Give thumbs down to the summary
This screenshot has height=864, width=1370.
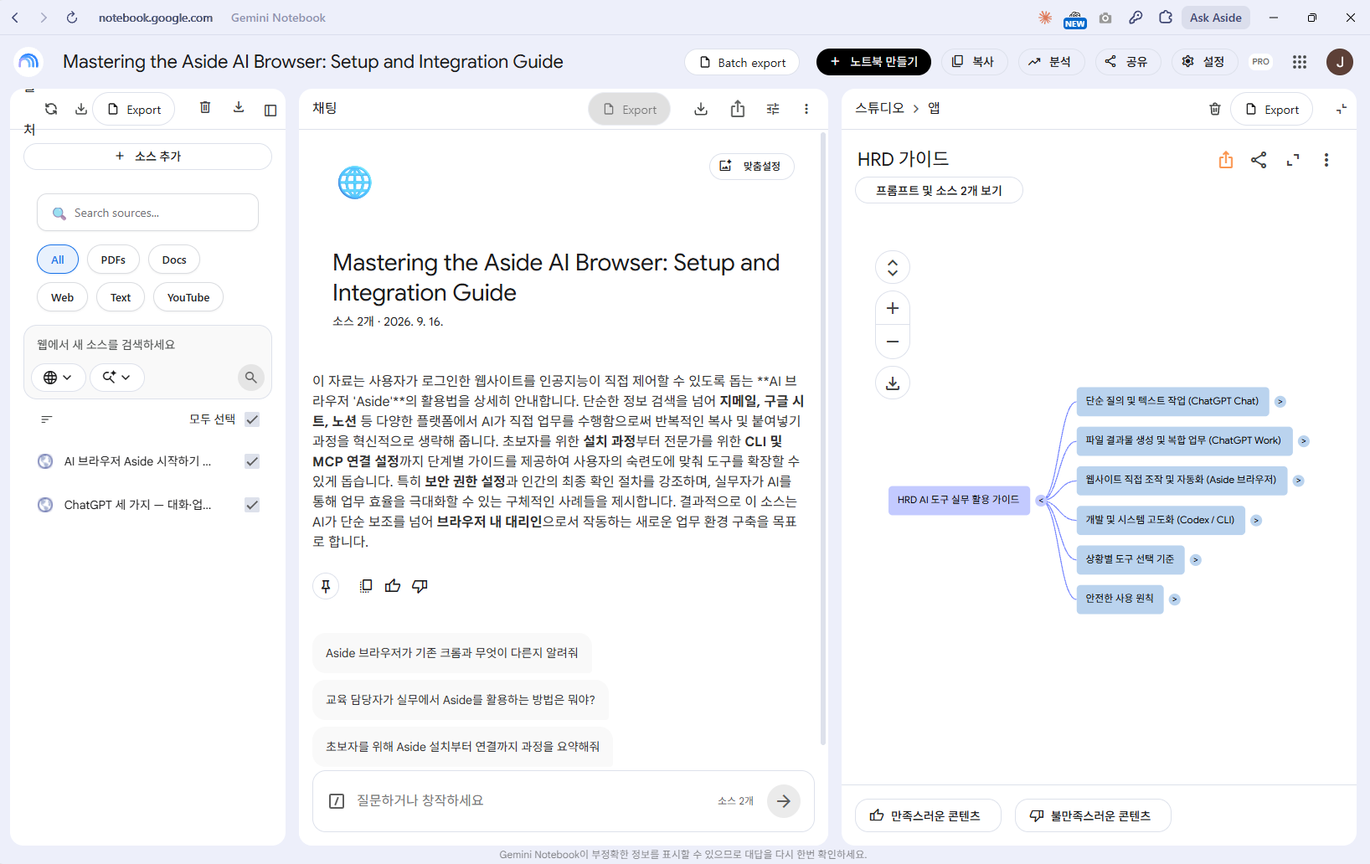click(x=420, y=586)
